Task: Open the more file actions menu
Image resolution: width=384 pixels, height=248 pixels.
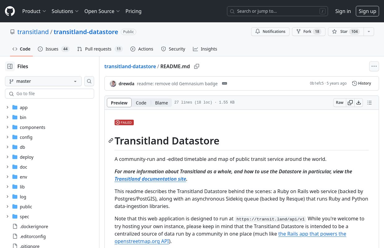Action: click(374, 66)
